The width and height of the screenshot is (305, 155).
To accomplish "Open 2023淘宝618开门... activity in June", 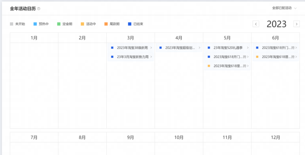I will (275, 48).
